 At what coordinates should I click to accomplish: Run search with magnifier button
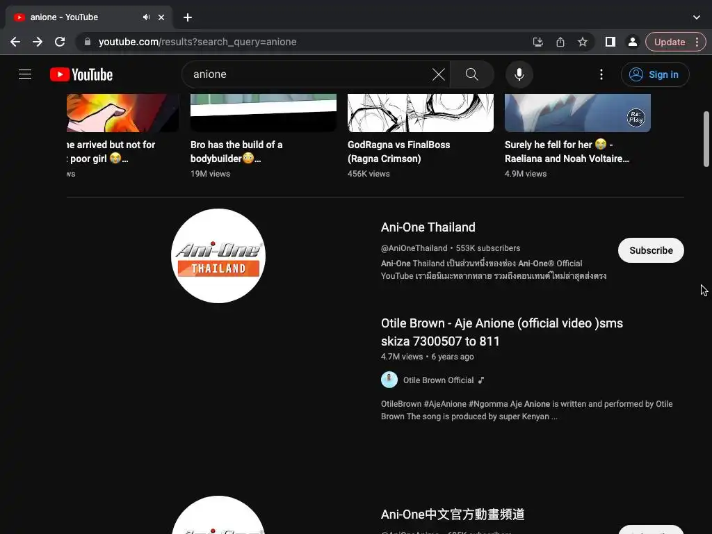[472, 74]
